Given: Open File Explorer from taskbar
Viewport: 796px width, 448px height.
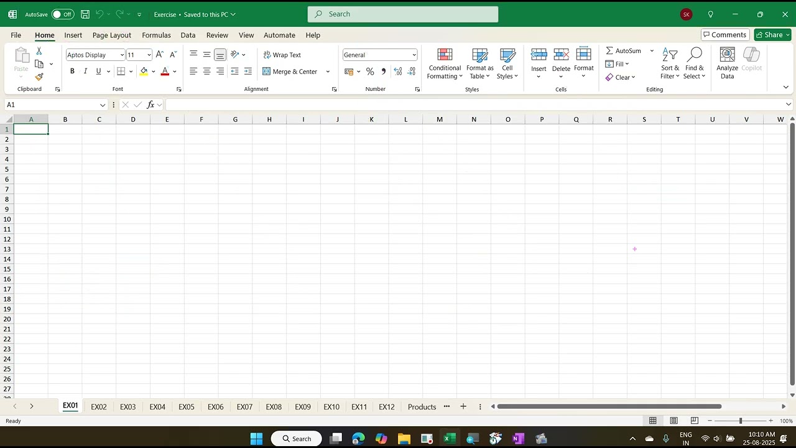Looking at the screenshot, I should [404, 439].
